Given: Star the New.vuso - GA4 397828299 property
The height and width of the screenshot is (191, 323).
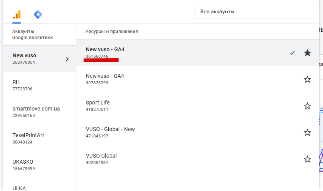Looking at the screenshot, I should [x=307, y=79].
